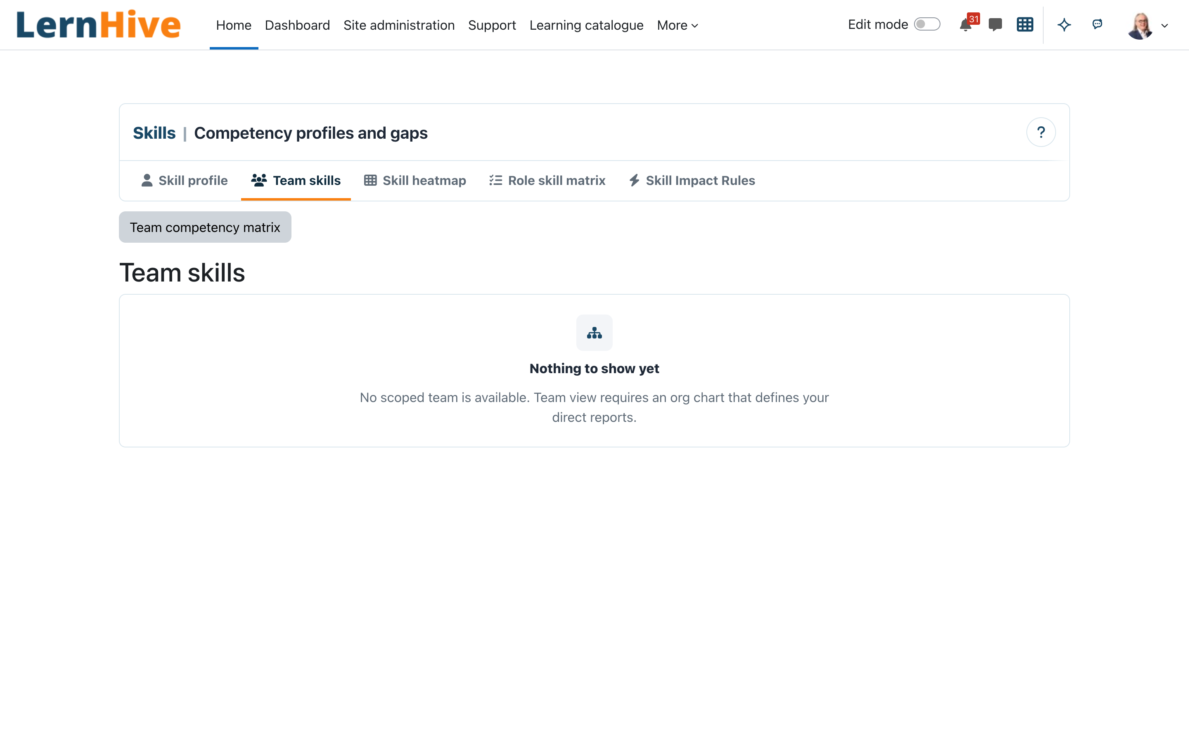1189x743 pixels.
Task: Open the Learning catalogue menu item
Action: [x=586, y=25]
